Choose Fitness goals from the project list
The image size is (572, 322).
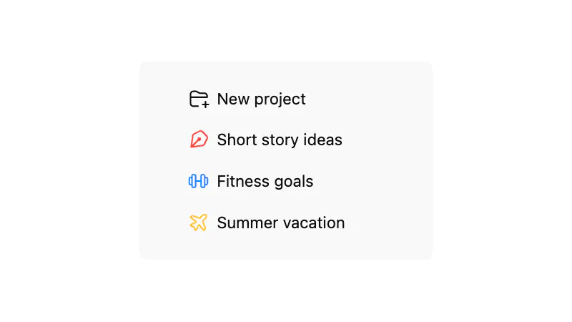(x=265, y=182)
